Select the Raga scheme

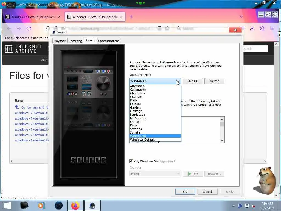pyautogui.click(x=155, y=125)
